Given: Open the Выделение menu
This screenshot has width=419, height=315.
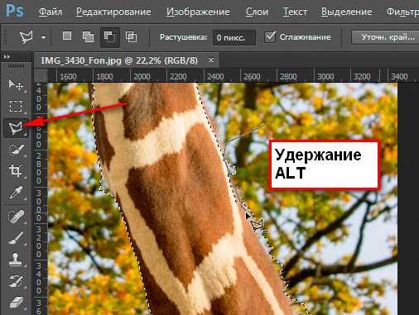Looking at the screenshot, I should [346, 12].
